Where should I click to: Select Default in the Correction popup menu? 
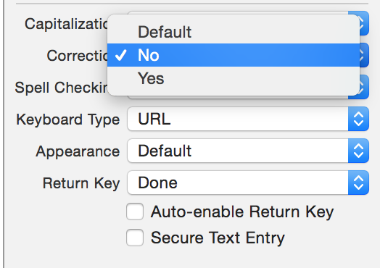coord(234,32)
